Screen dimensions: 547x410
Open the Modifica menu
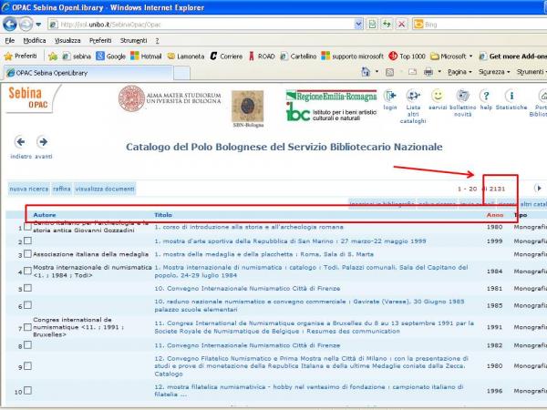pyautogui.click(x=35, y=40)
